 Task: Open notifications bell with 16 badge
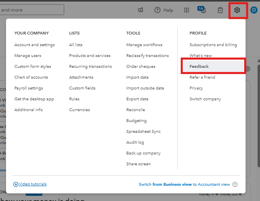coord(202,10)
